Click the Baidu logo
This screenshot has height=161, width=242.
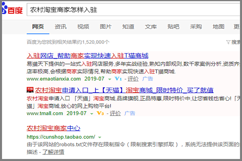[13, 8]
